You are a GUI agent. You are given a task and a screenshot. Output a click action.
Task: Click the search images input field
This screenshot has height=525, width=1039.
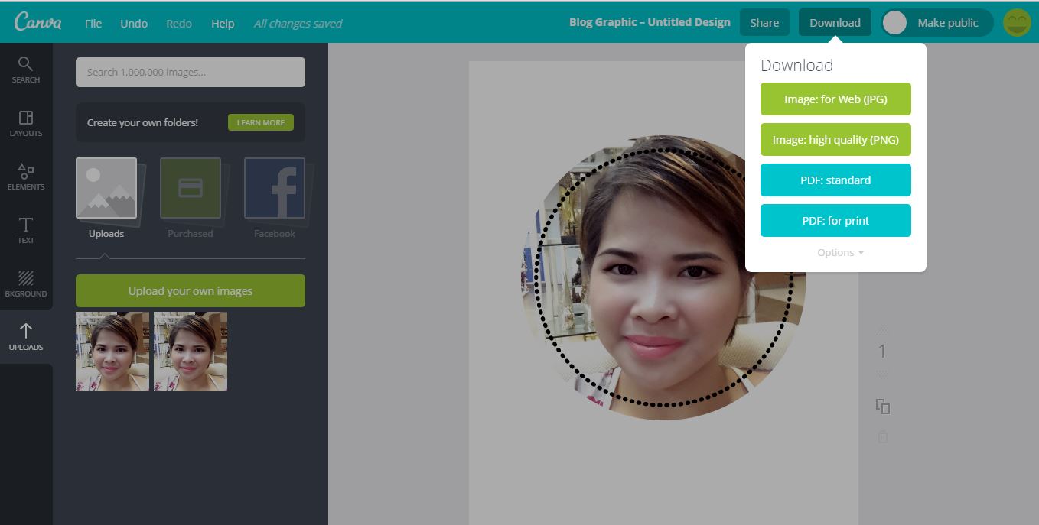point(191,72)
